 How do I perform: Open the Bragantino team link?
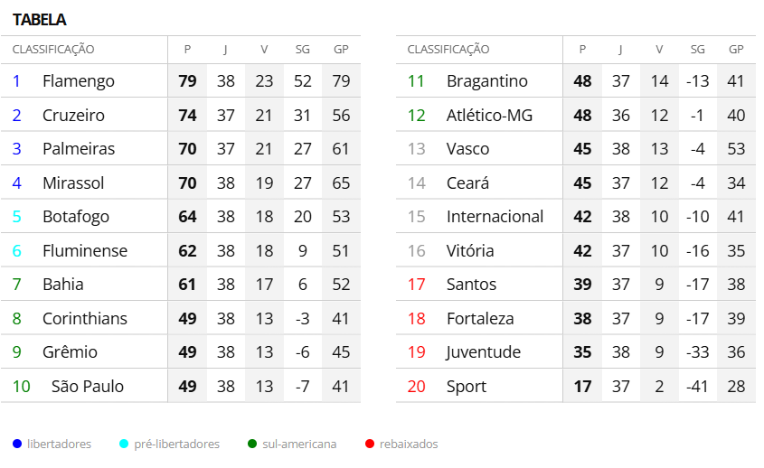tap(486, 81)
